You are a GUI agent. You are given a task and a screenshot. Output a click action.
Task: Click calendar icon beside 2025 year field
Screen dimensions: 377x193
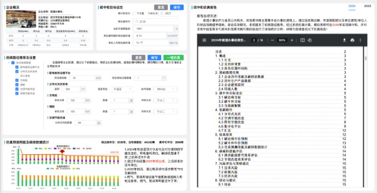(x=162, y=14)
